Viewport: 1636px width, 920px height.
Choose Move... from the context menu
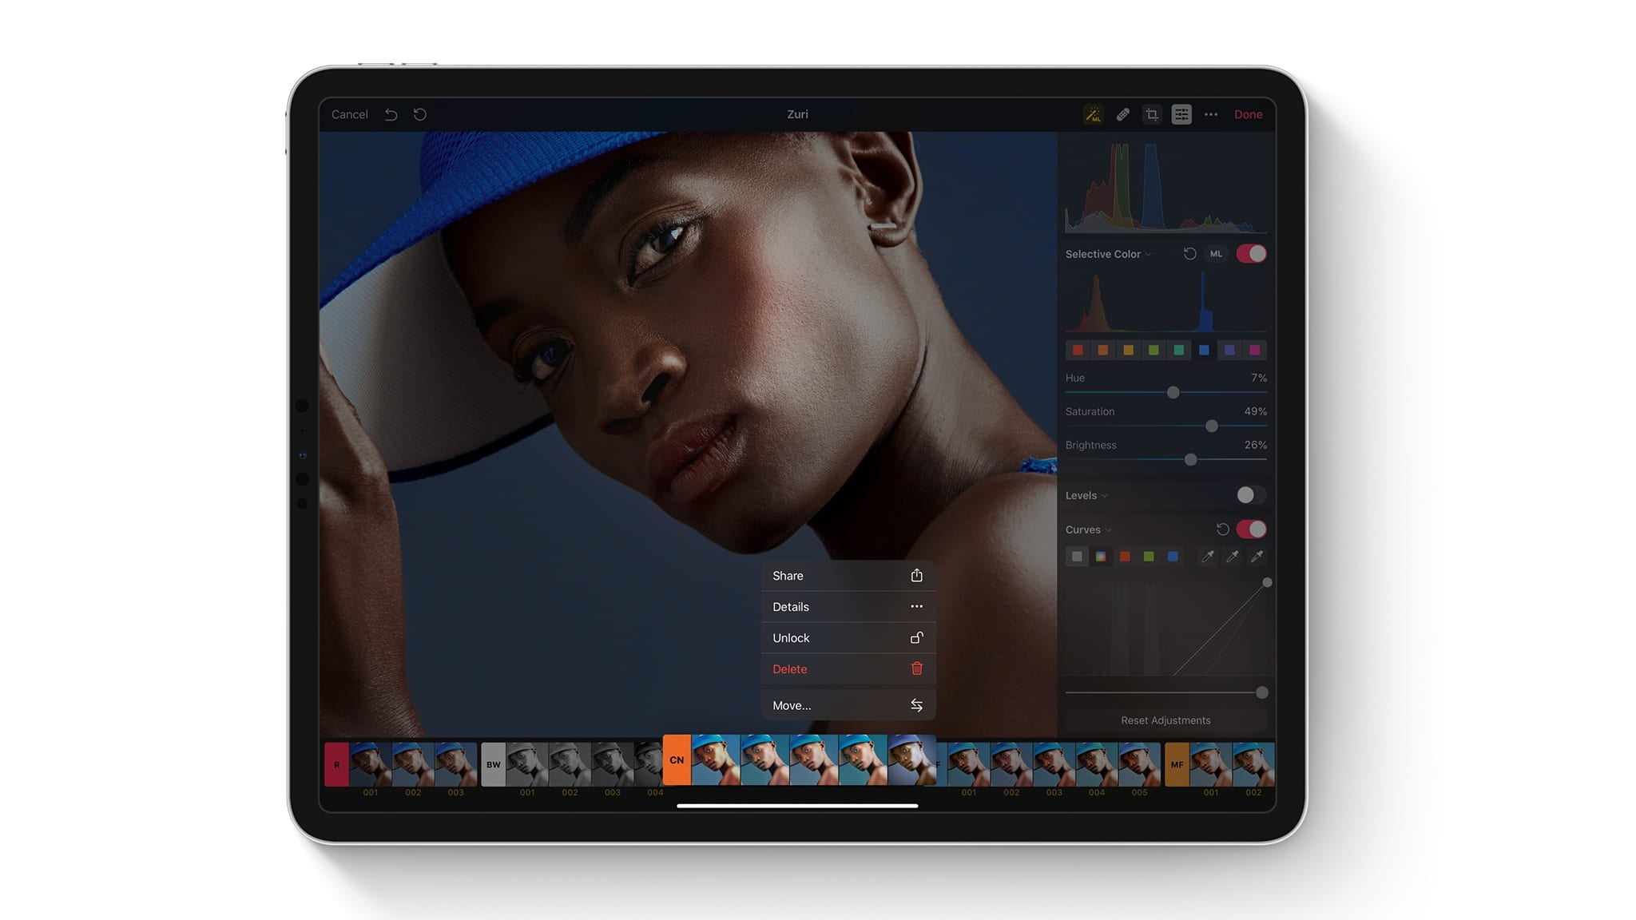tap(848, 705)
